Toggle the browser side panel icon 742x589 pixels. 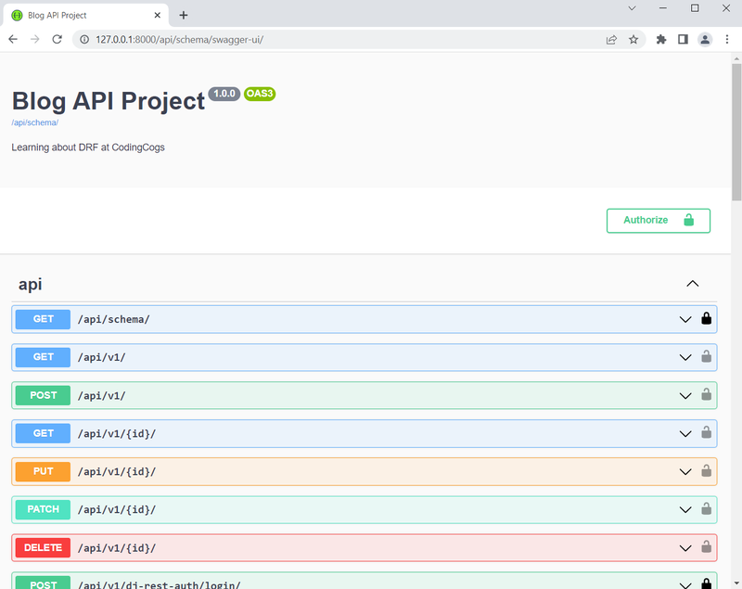683,40
